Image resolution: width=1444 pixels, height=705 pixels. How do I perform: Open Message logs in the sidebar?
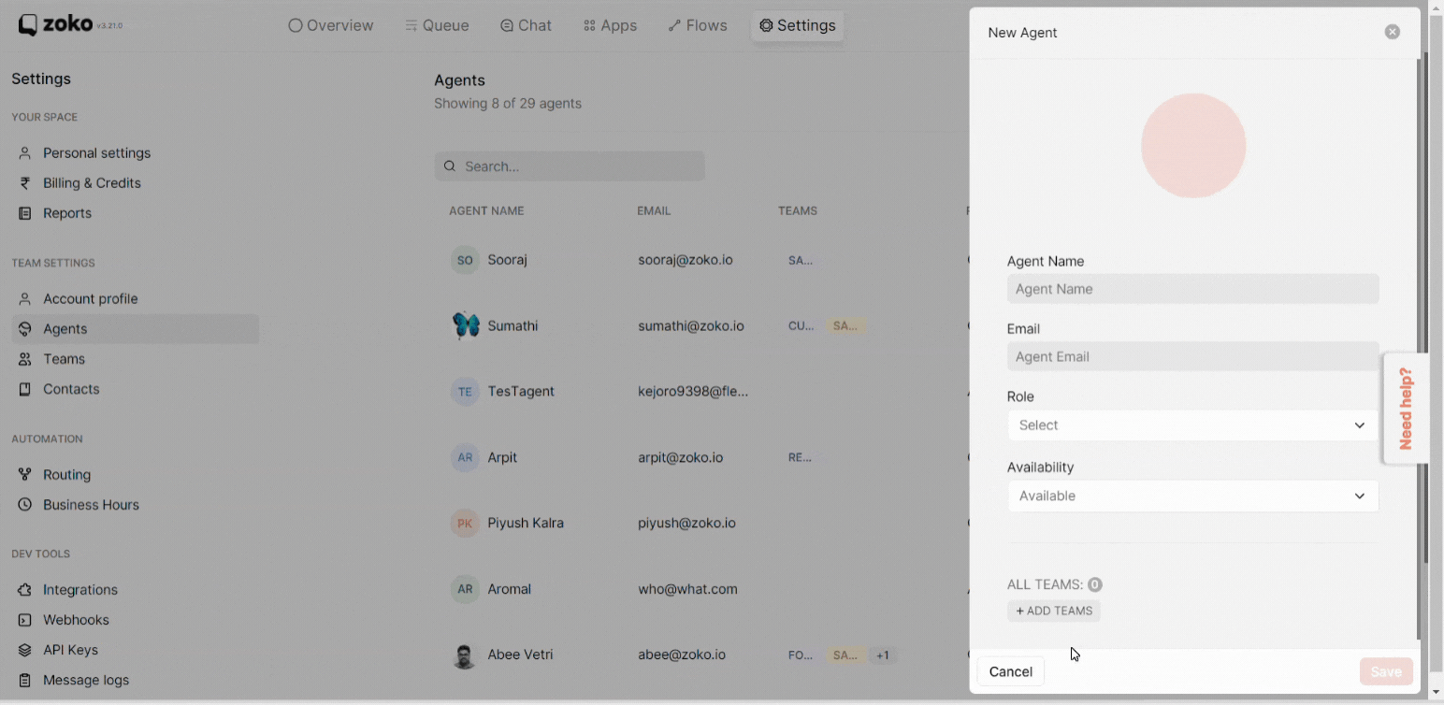(x=86, y=680)
